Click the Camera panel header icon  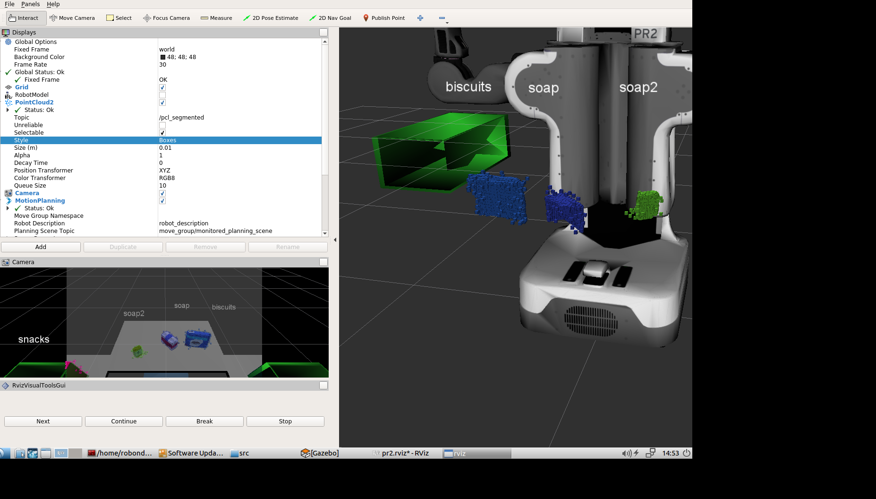6,262
